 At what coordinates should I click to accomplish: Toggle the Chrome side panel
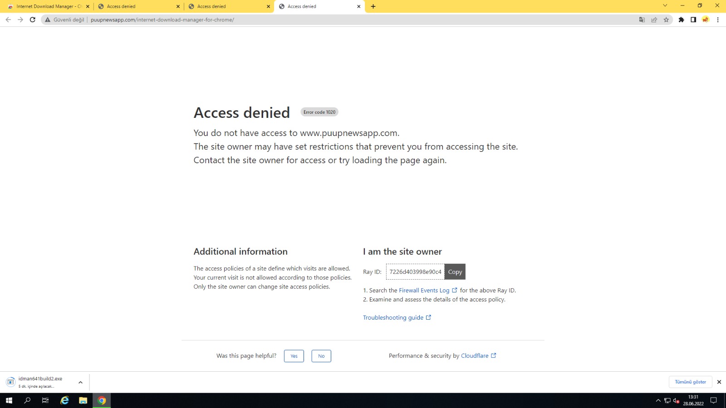pyautogui.click(x=693, y=19)
